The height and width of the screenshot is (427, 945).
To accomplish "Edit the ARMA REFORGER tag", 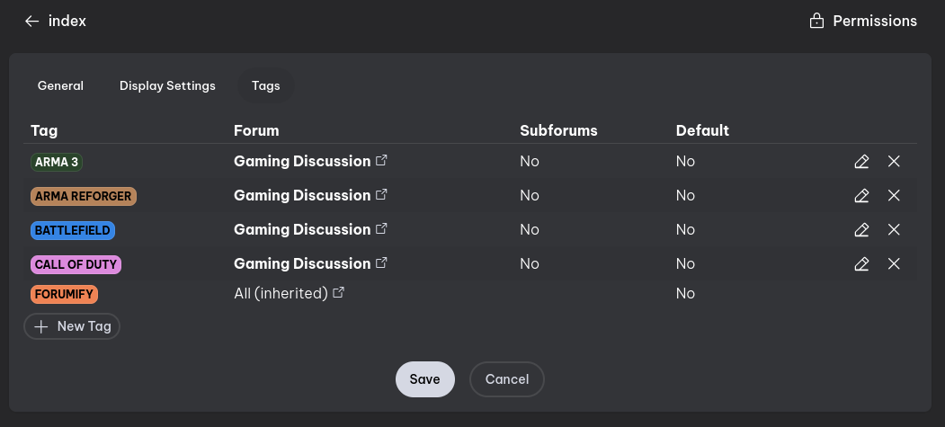I will 861,196.
